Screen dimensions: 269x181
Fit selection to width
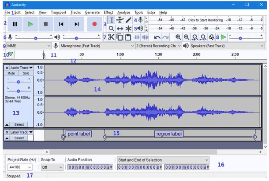(x=195, y=37)
